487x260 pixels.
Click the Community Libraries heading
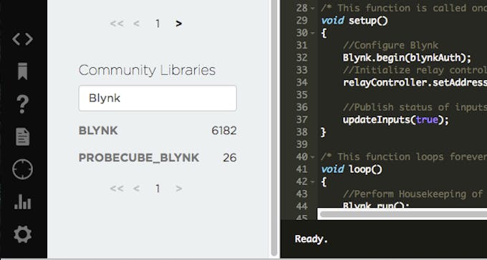[148, 70]
